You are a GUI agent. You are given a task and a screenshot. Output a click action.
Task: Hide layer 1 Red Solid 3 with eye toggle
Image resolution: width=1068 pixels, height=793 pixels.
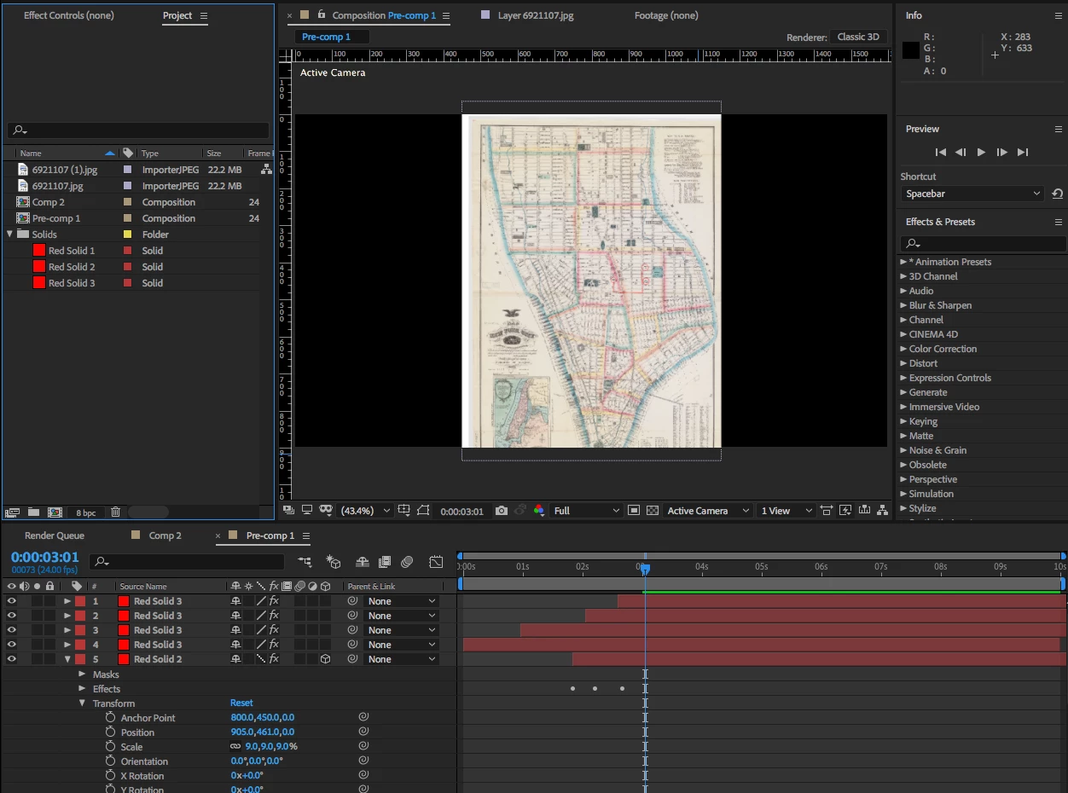coord(12,601)
